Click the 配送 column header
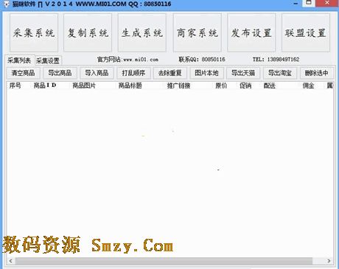 click(x=270, y=85)
